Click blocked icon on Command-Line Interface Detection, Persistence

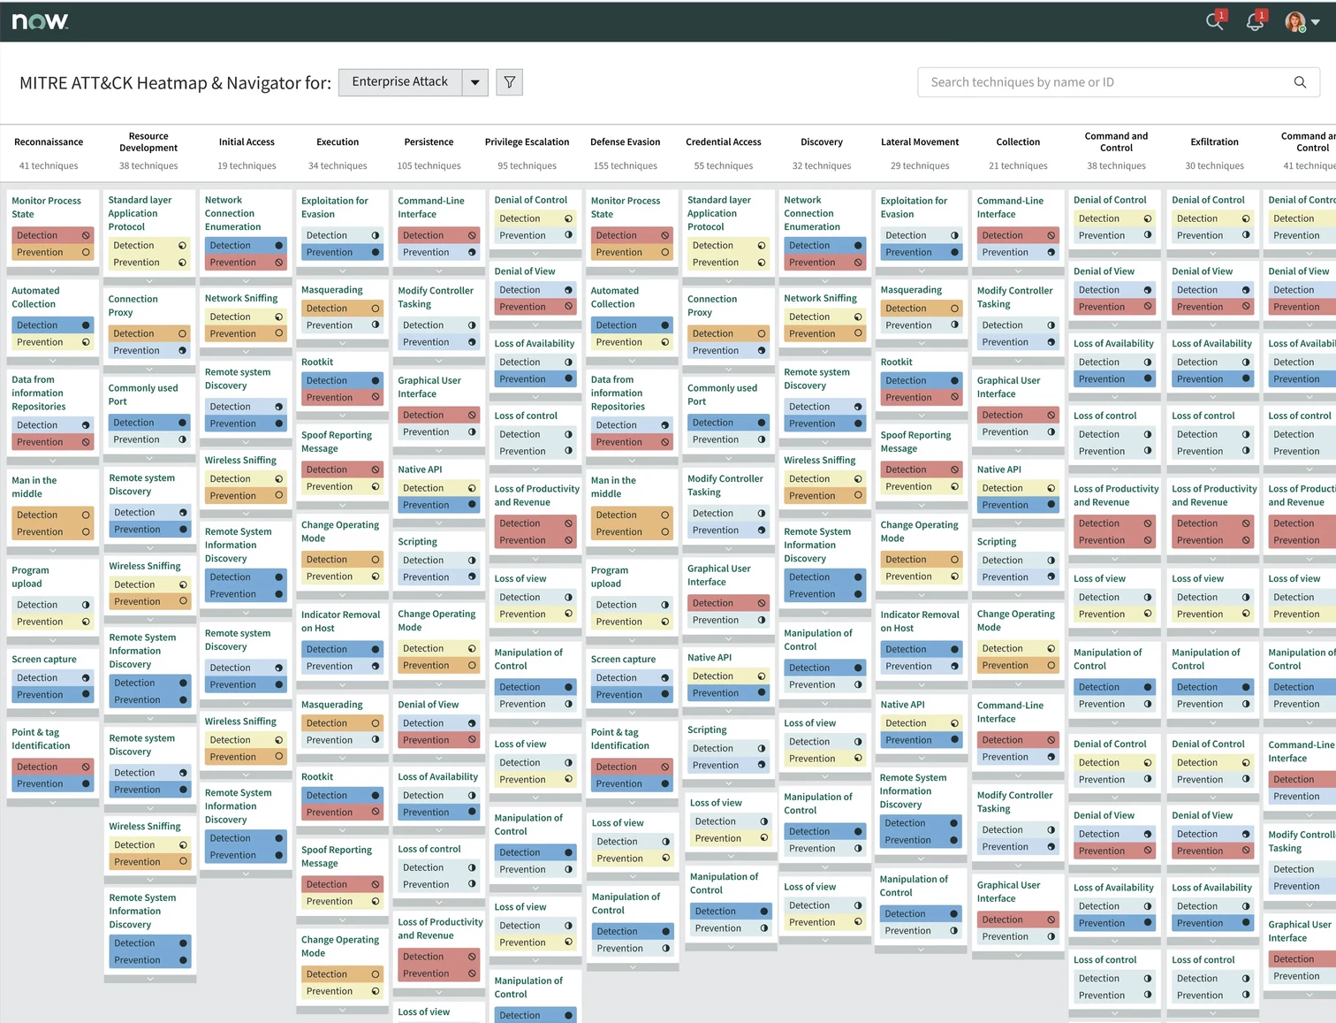point(472,235)
